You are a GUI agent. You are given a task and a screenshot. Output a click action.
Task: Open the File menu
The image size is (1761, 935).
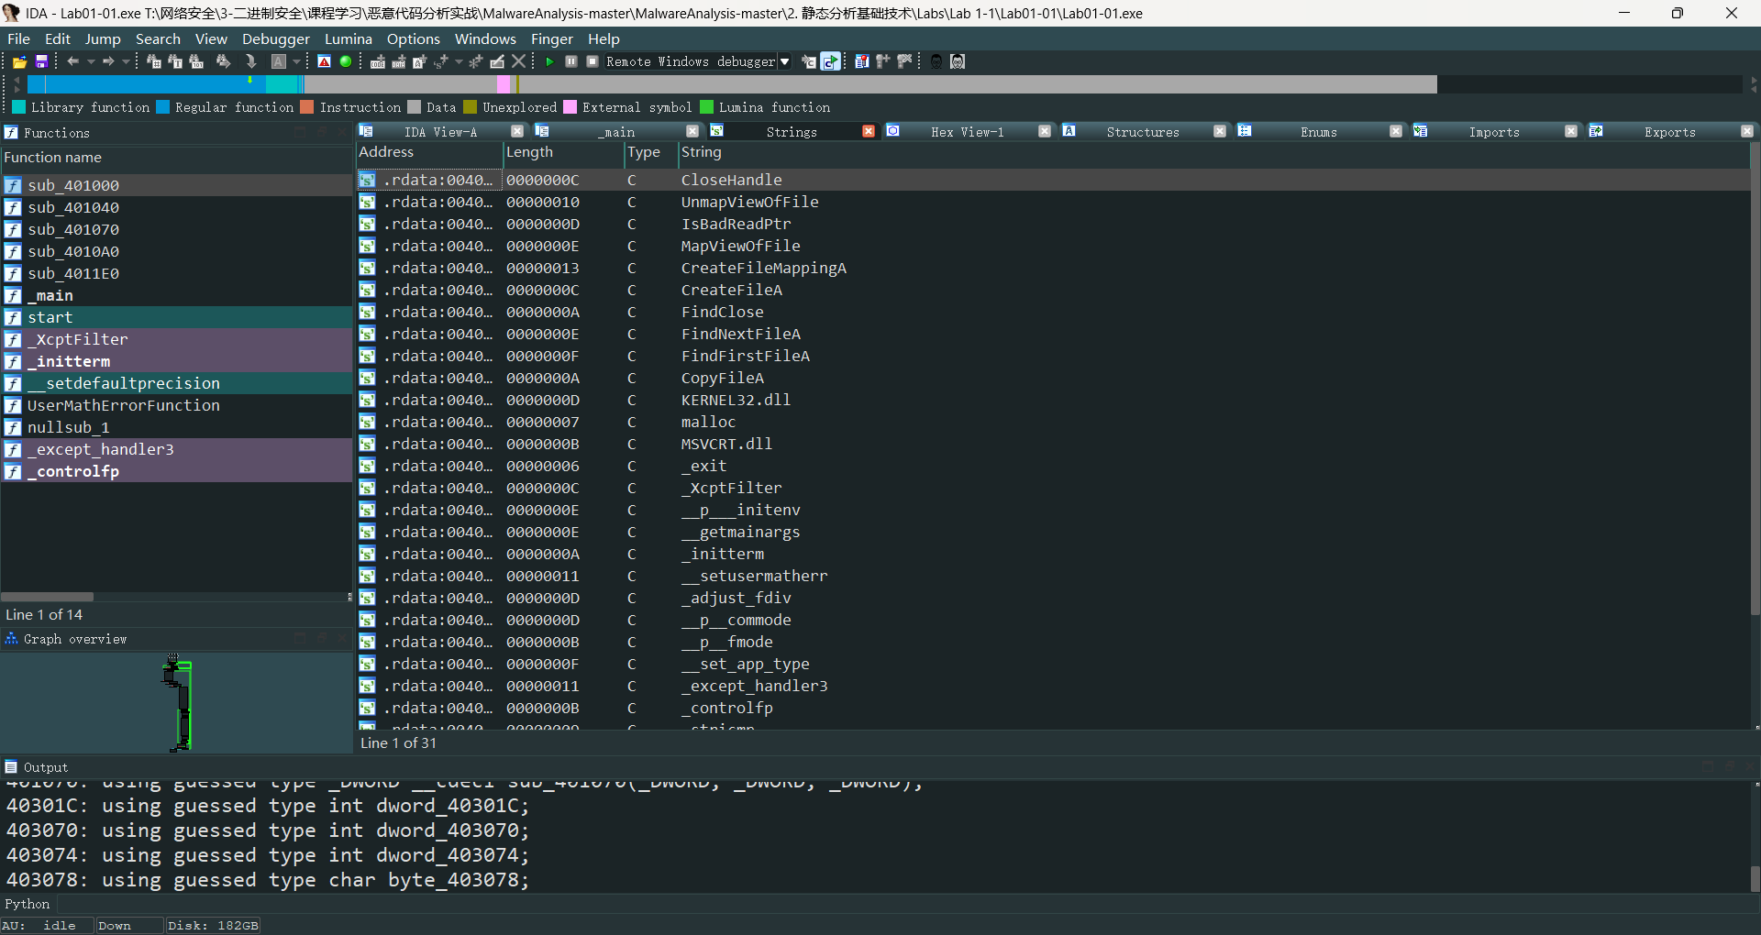coord(18,38)
